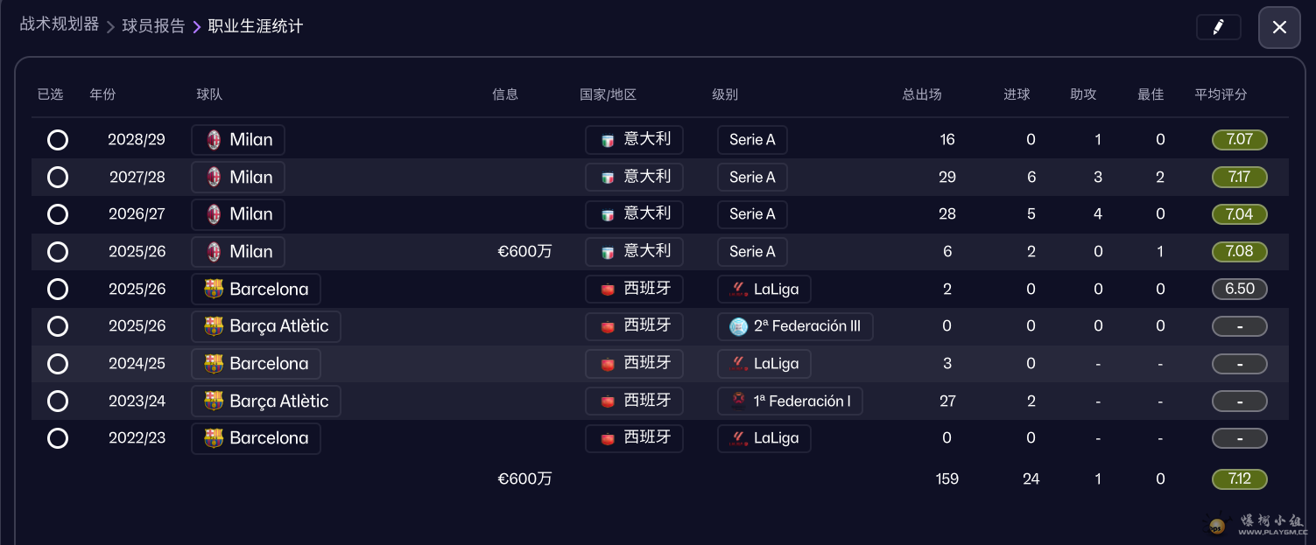This screenshot has height=545, width=1316.
Task: Click the Milan club badge for 2028/29
Action: tap(214, 140)
